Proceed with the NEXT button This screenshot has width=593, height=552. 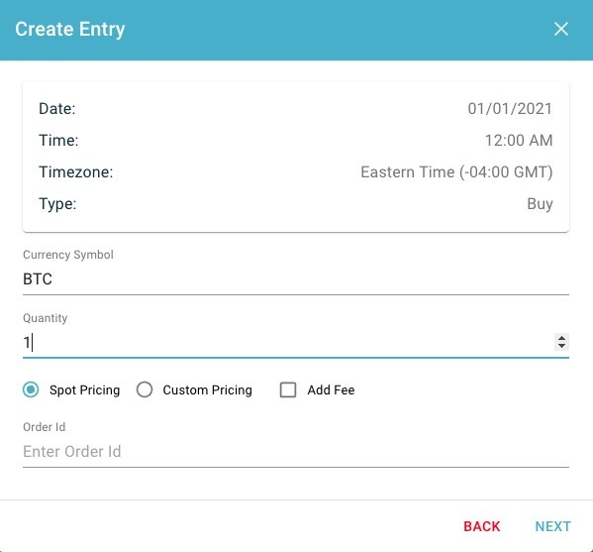(x=553, y=526)
